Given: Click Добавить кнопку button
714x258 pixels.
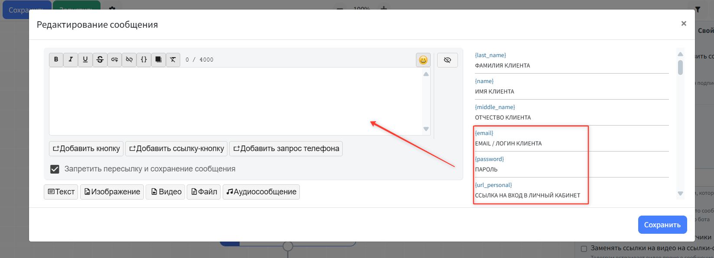Looking at the screenshot, I should pyautogui.click(x=86, y=149).
